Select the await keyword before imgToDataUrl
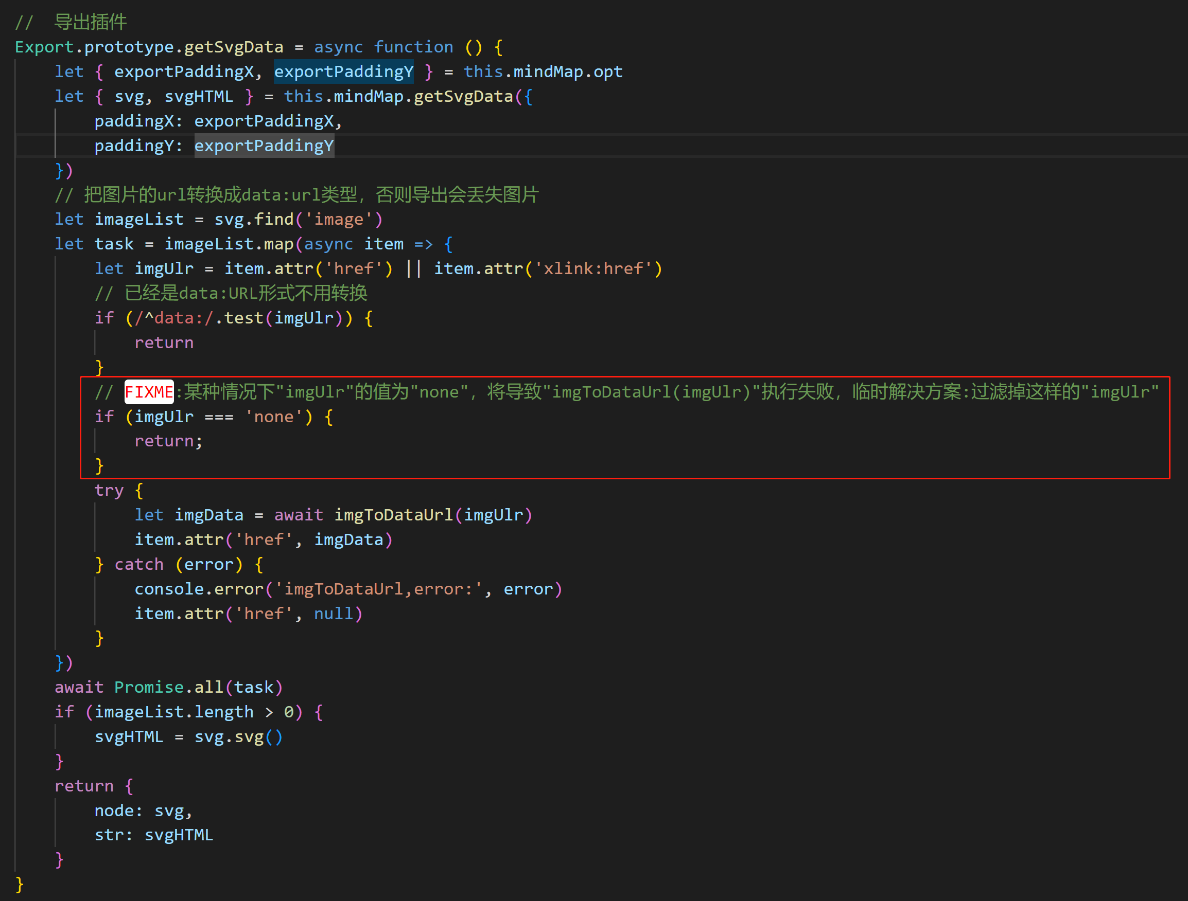1188x901 pixels. 298,515
